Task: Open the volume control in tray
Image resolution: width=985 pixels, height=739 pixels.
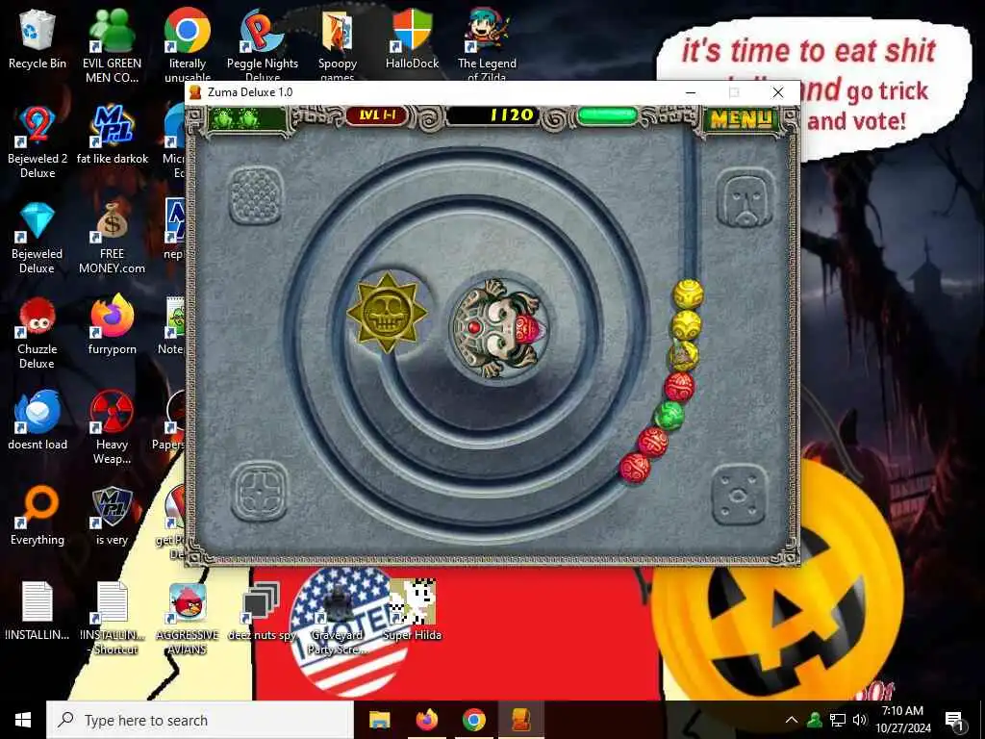Action: (860, 720)
